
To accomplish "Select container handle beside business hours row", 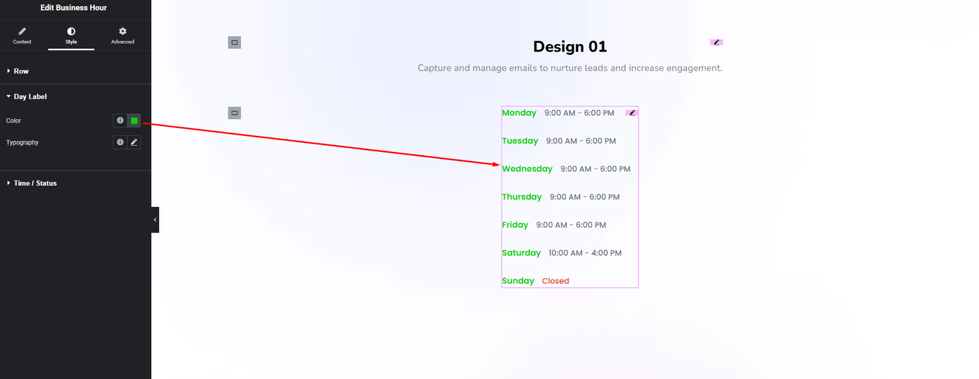I will coord(234,113).
